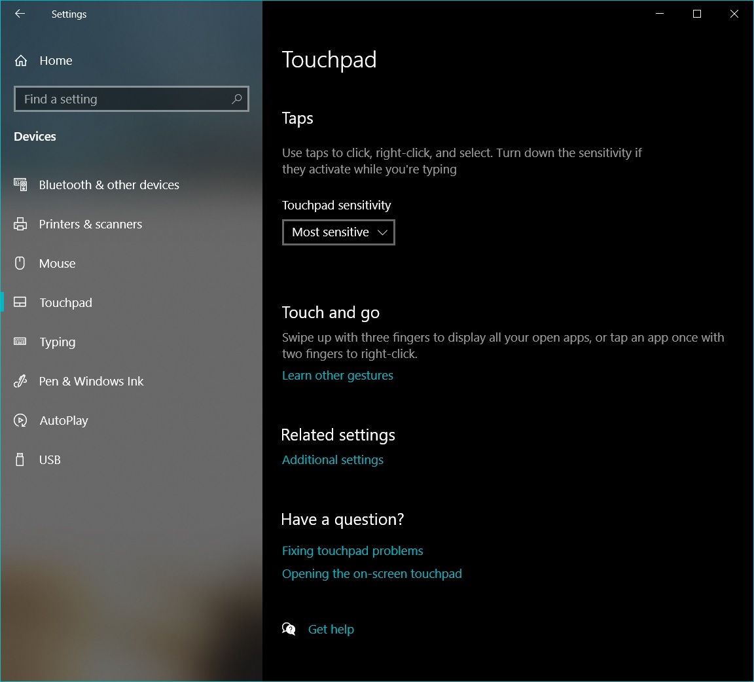Open the Learn other gestures link
This screenshot has height=682, width=754.
pyautogui.click(x=338, y=375)
